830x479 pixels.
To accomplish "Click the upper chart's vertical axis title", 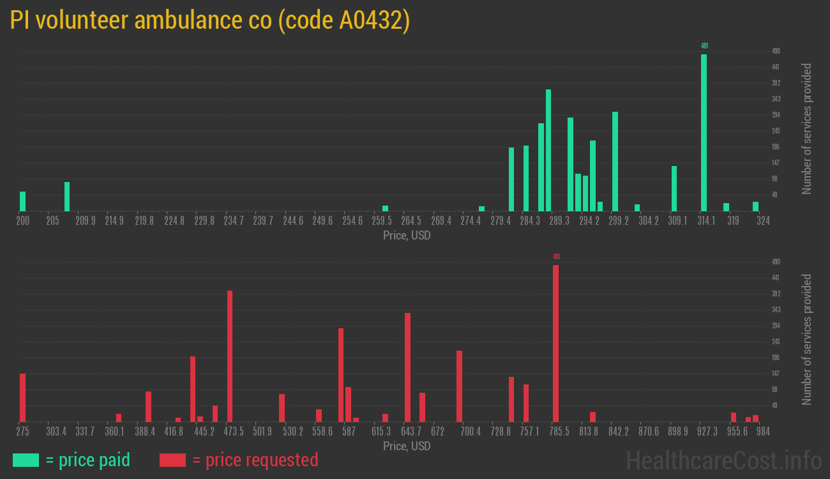I will point(807,129).
